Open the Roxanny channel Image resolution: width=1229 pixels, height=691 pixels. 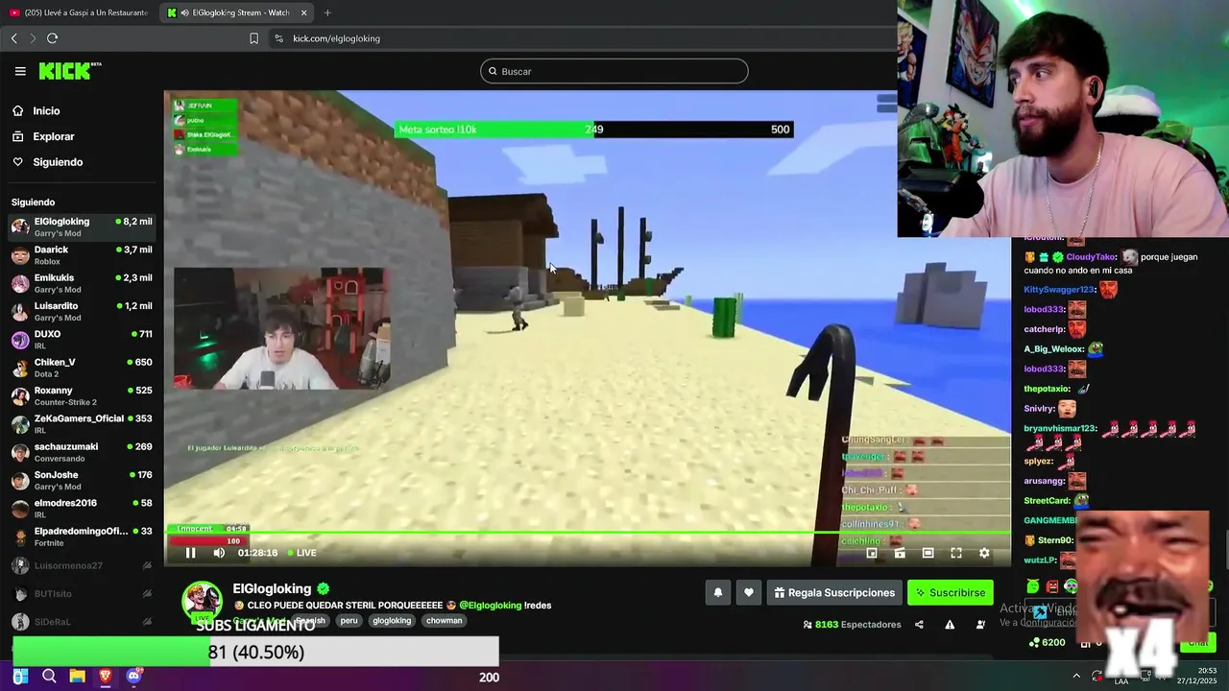point(82,395)
